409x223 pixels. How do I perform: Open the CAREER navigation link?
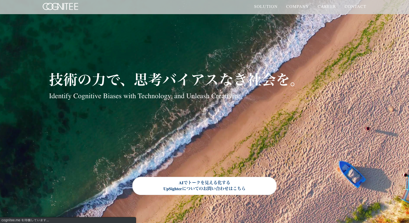pyautogui.click(x=326, y=7)
